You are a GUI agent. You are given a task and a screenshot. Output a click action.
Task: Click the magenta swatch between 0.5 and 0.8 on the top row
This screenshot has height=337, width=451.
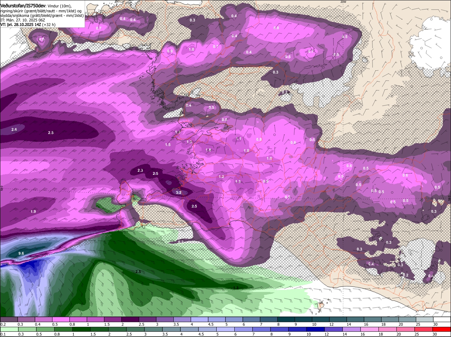(x=61, y=319)
